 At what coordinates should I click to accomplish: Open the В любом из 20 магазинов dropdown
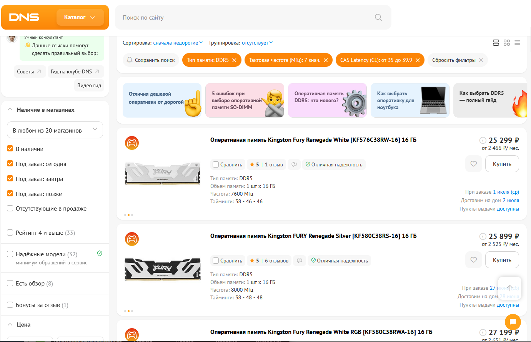coord(55,130)
